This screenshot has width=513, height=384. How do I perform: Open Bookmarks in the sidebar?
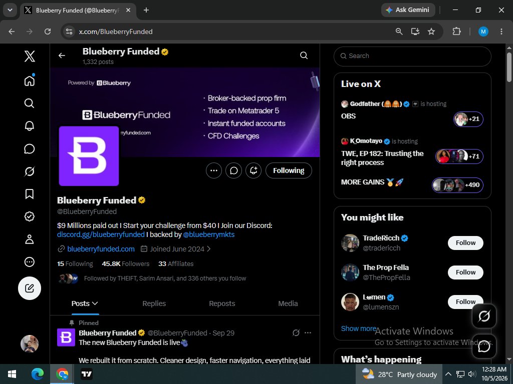coord(30,193)
